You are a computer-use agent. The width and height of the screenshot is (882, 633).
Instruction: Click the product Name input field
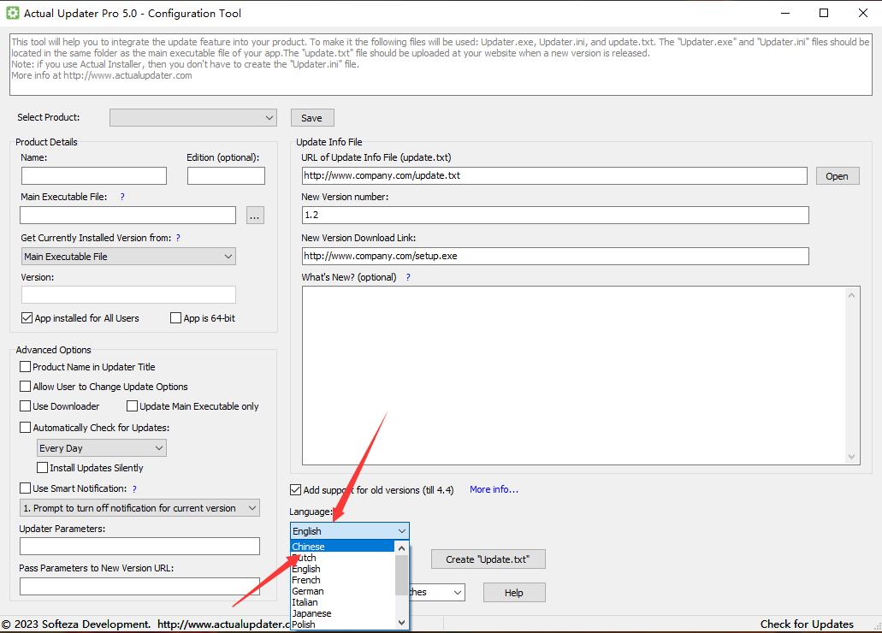tap(94, 175)
